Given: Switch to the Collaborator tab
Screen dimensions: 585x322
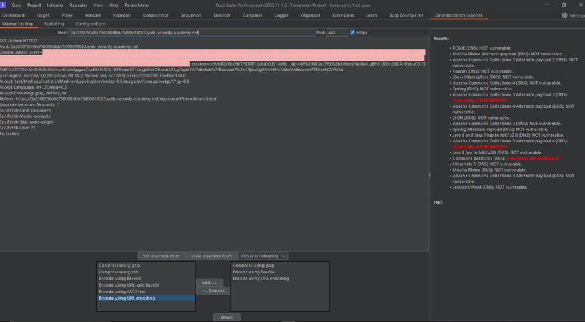Looking at the screenshot, I should 155,15.
